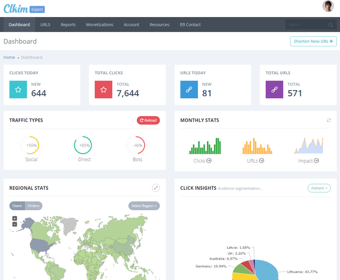Open the Monetizations menu item
Image resolution: width=340 pixels, height=280 pixels.
100,25
